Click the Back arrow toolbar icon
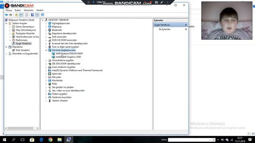Viewport: 255px width, 143px height. pos(6,15)
